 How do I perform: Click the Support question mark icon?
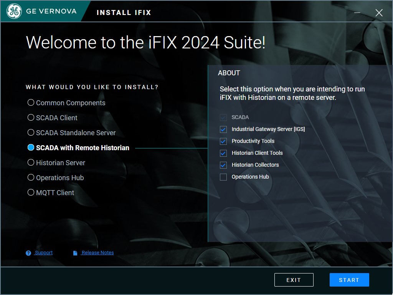click(28, 253)
